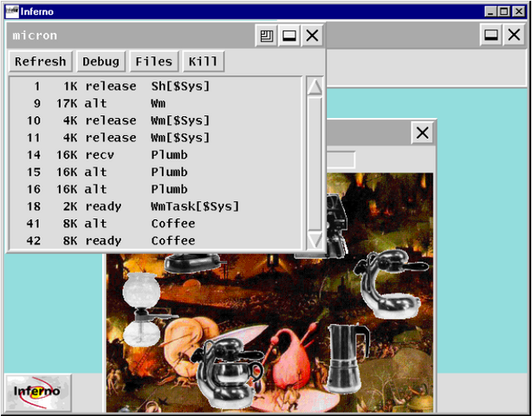Select process 11 Wm[$Sys] row

tap(155, 138)
